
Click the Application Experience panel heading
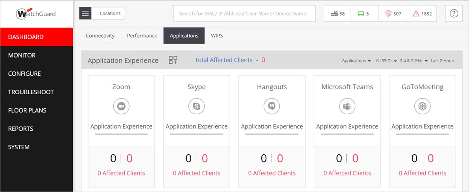123,60
